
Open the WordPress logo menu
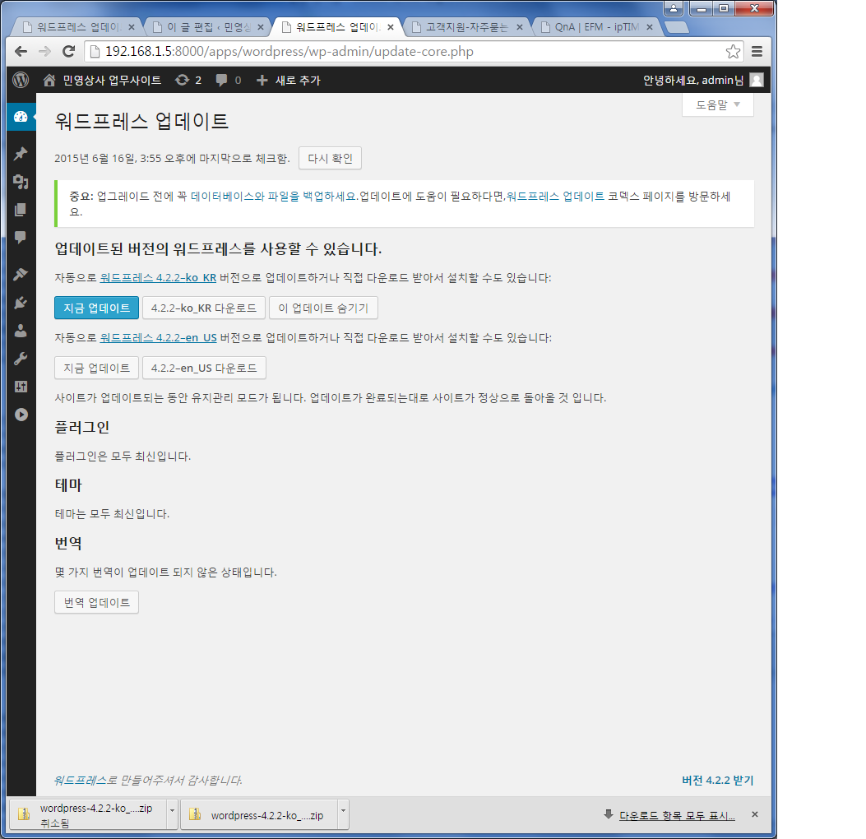click(21, 80)
